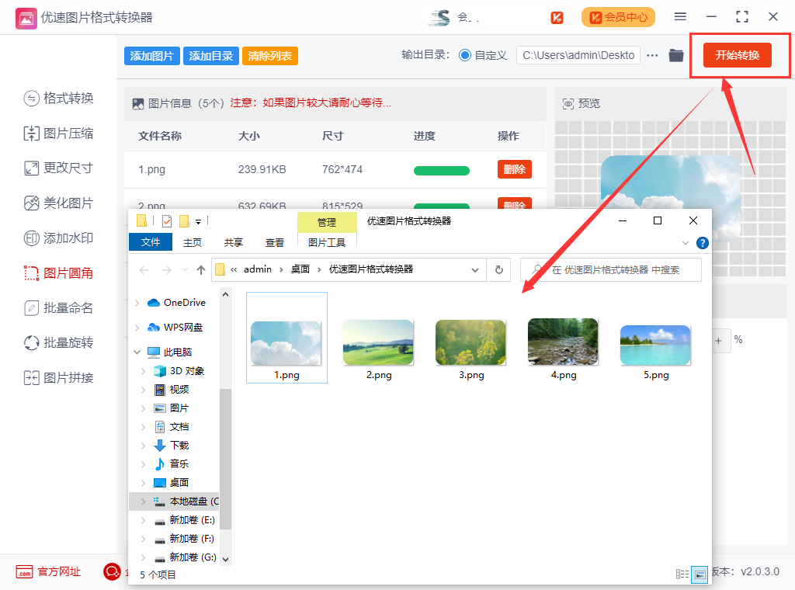Click the 开始转换 button

(737, 55)
